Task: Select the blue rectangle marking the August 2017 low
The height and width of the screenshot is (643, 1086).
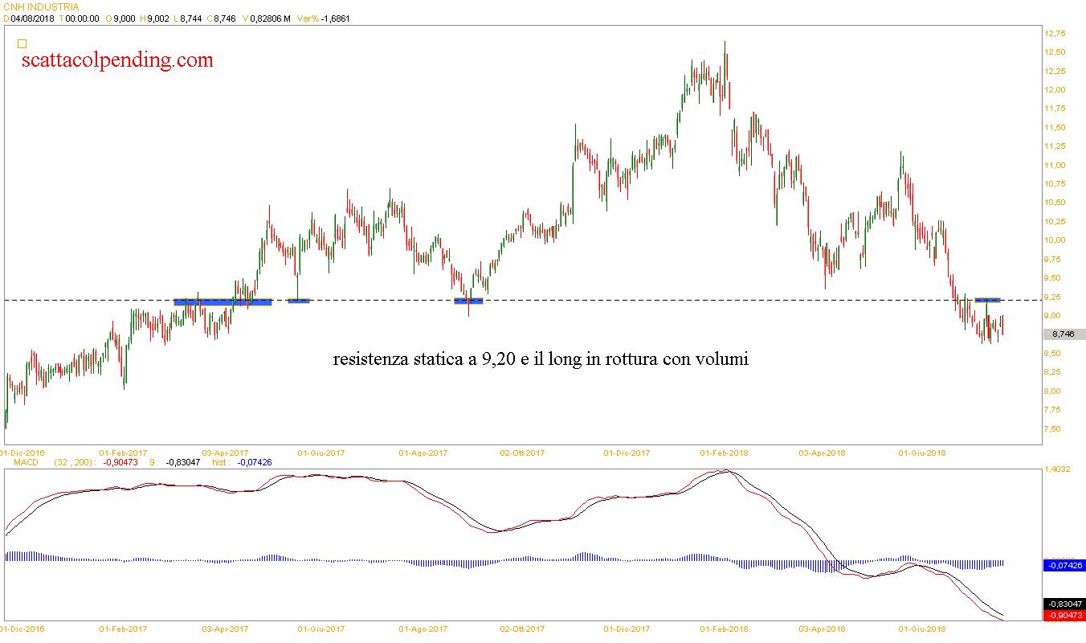Action: click(x=468, y=301)
